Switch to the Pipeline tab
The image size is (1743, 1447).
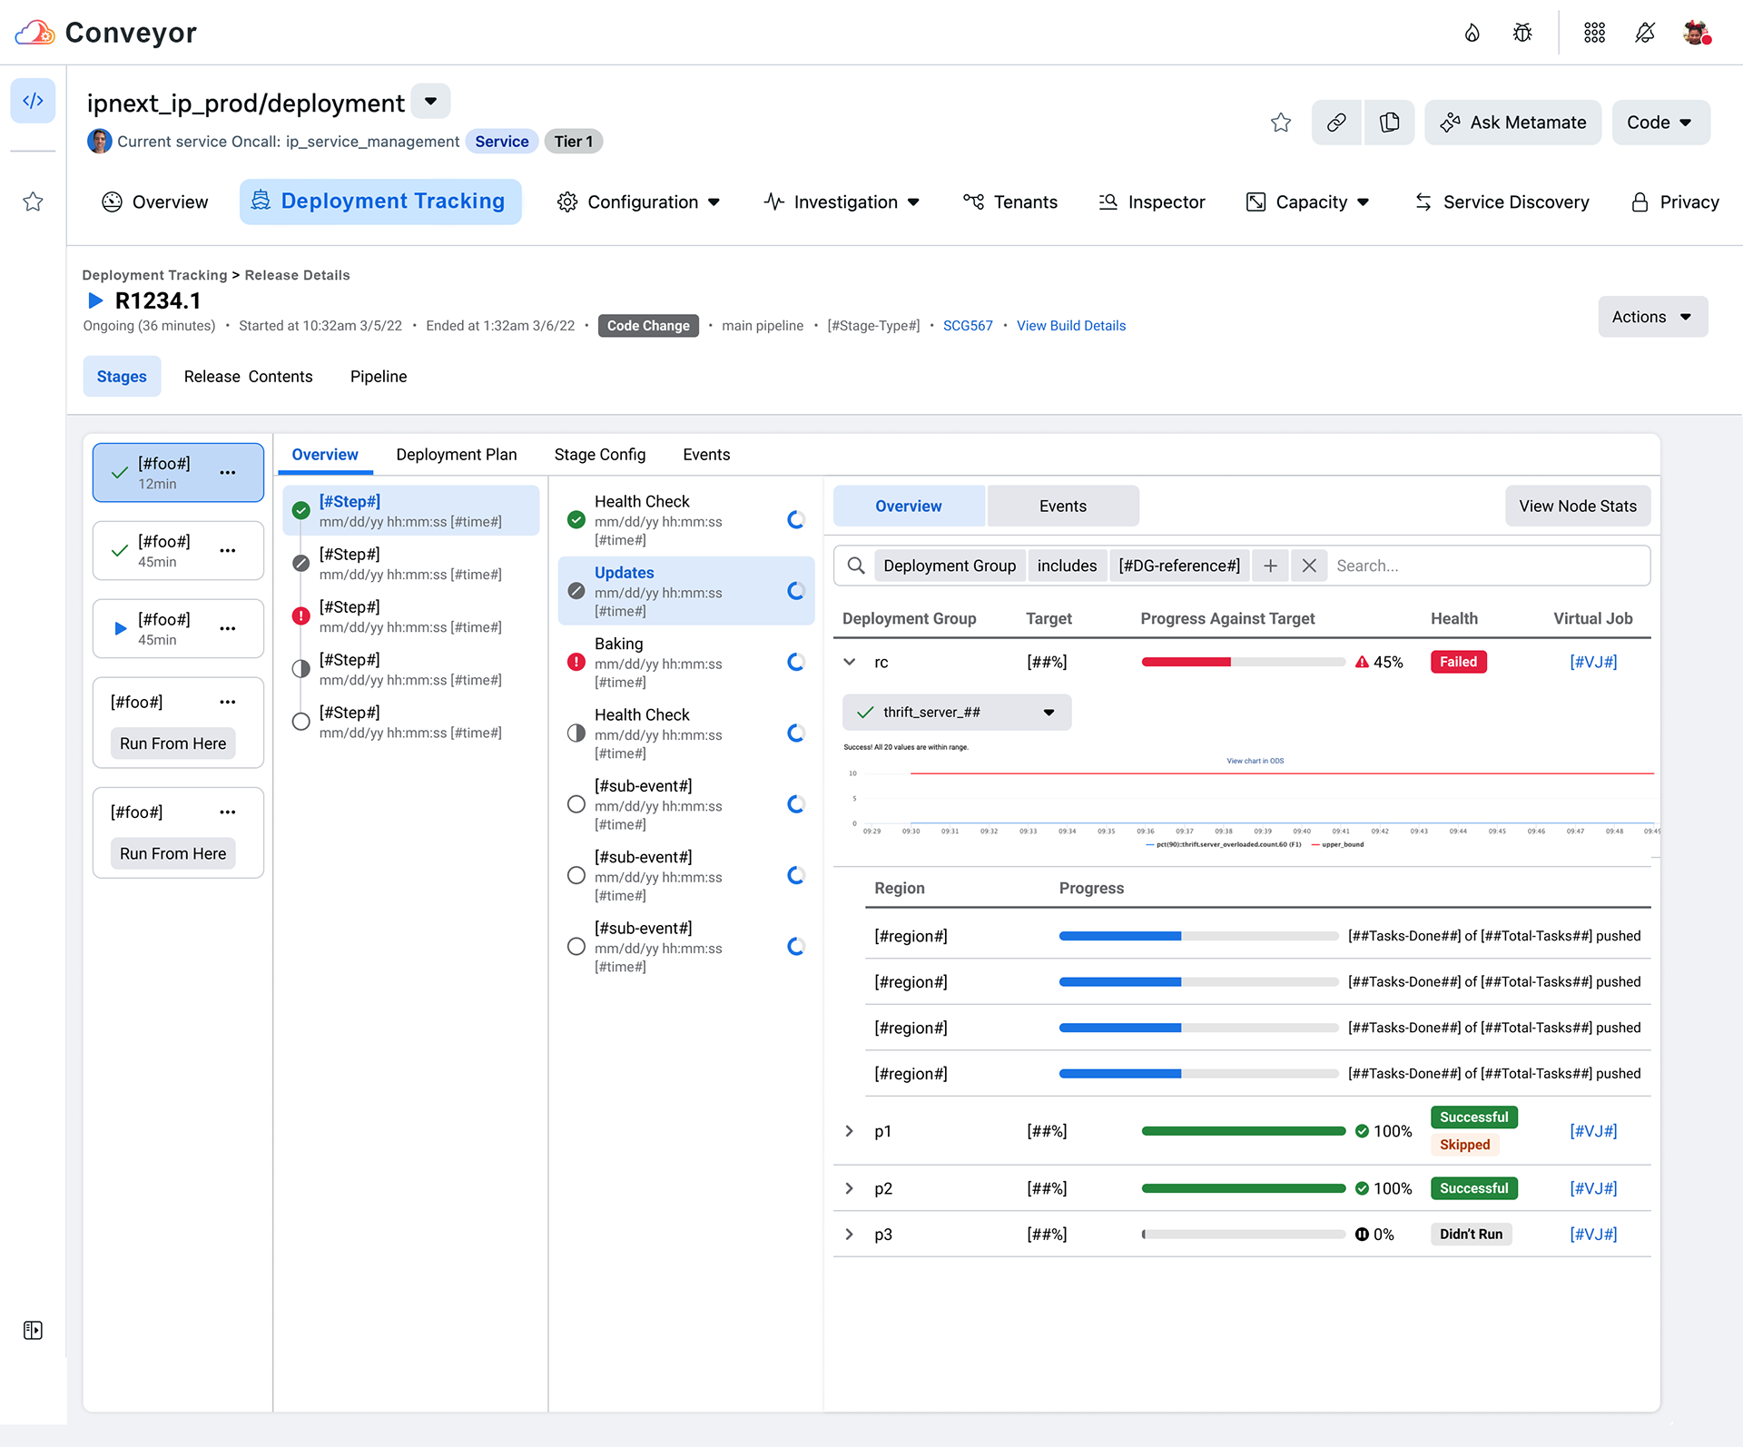[379, 377]
